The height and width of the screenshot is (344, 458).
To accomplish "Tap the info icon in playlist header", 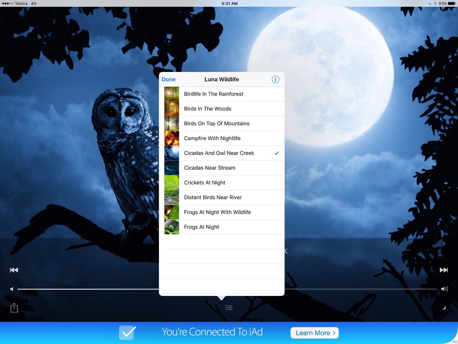I will coord(275,79).
